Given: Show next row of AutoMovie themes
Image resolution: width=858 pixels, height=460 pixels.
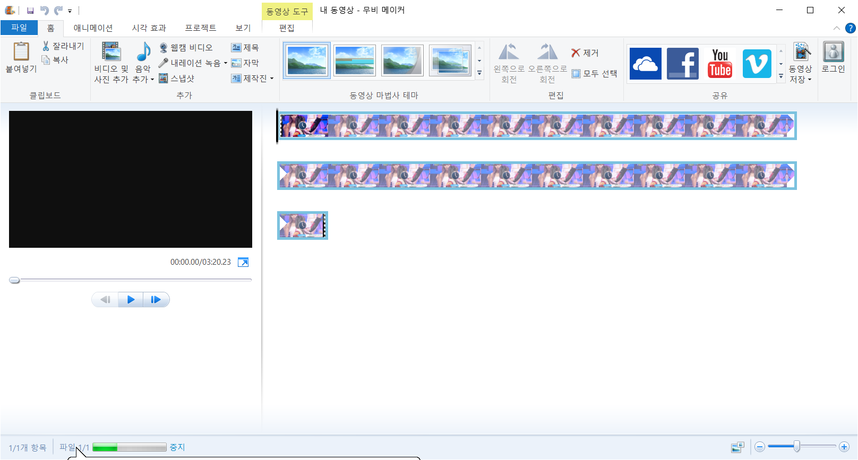Looking at the screenshot, I should (479, 60).
